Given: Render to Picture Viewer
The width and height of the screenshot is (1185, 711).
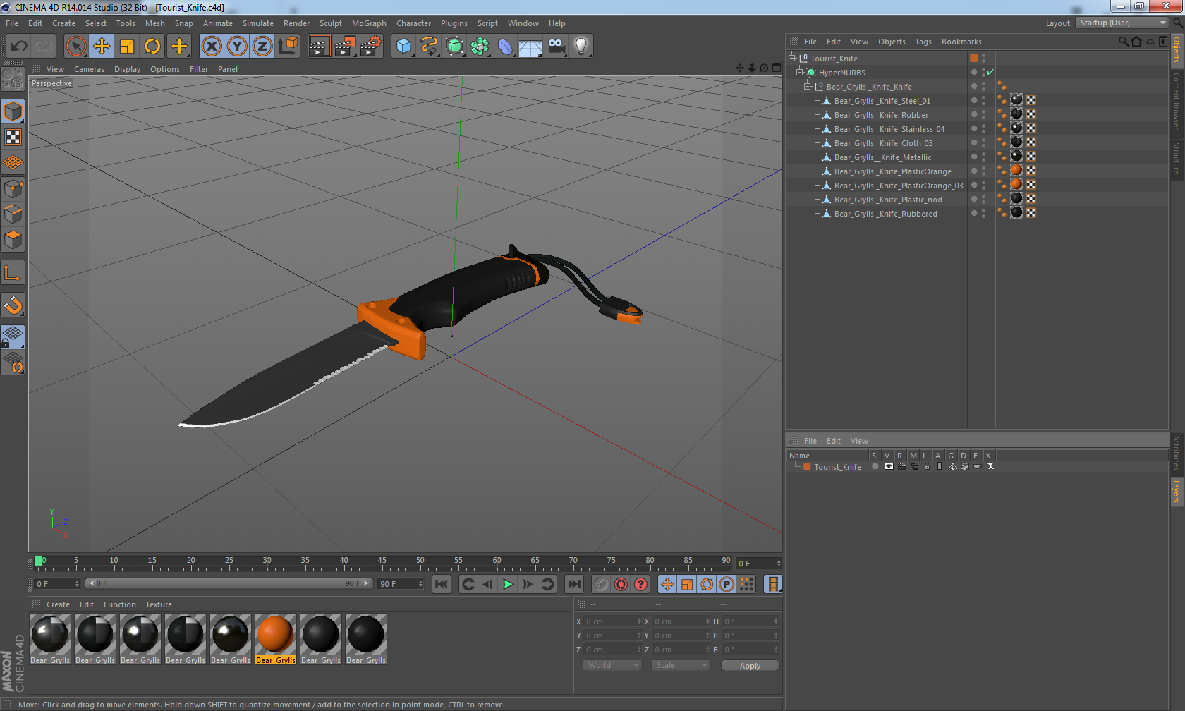Looking at the screenshot, I should (345, 47).
